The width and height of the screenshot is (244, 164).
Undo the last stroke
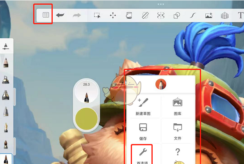click(x=60, y=15)
